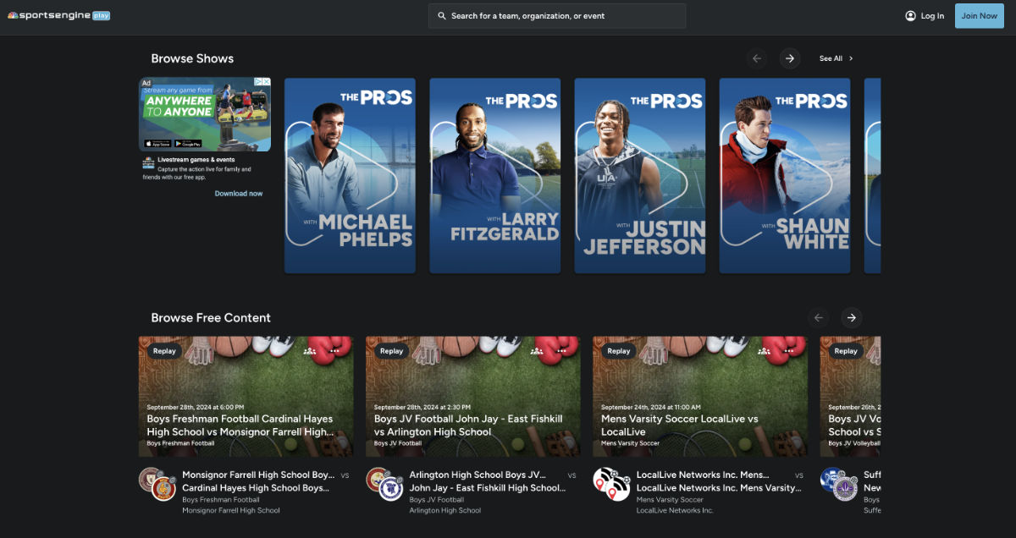Image resolution: width=1016 pixels, height=538 pixels.
Task: Click the Log In user profile icon
Action: click(910, 16)
